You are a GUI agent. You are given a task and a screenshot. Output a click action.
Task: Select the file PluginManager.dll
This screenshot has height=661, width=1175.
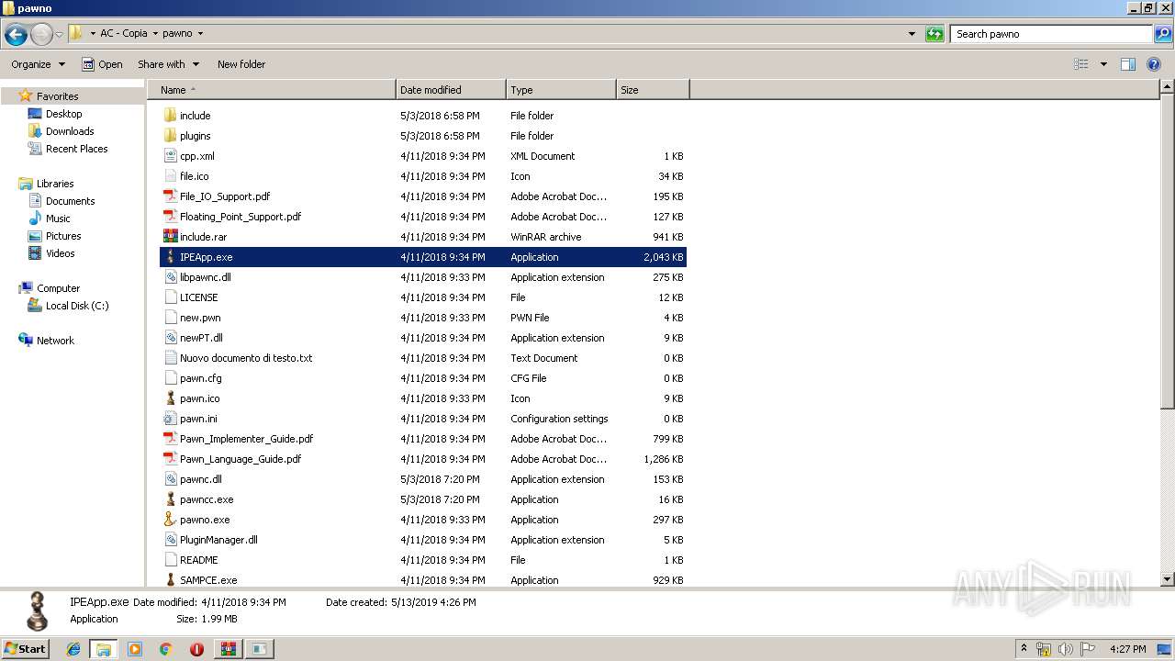pos(218,540)
